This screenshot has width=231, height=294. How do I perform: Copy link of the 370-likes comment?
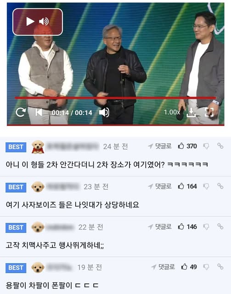pos(220,146)
